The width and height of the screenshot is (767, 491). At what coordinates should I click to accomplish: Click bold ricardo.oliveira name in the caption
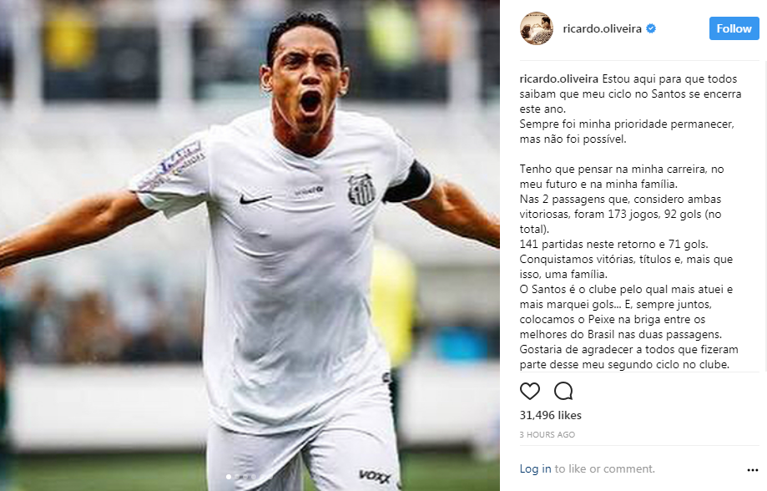[x=558, y=78]
